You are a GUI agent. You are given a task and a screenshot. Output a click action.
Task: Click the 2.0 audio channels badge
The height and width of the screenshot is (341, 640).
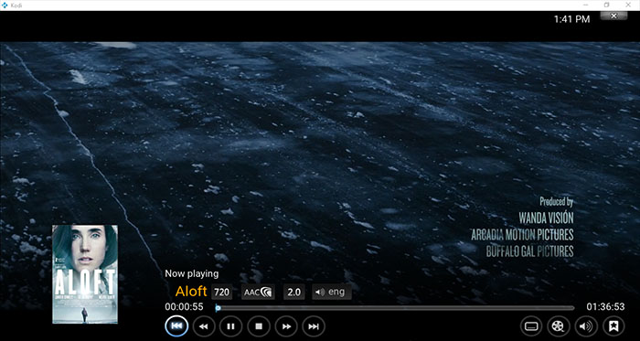[x=293, y=292]
